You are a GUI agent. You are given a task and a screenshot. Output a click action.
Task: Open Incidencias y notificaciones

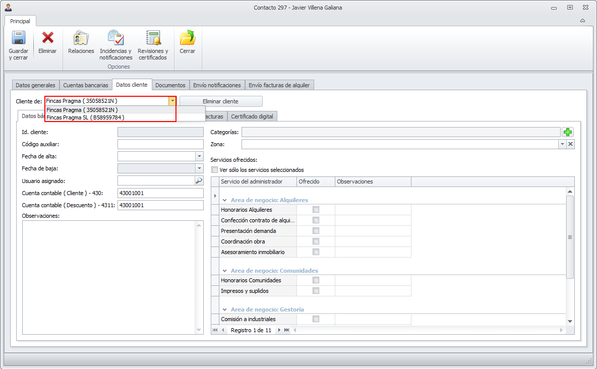coord(115,38)
